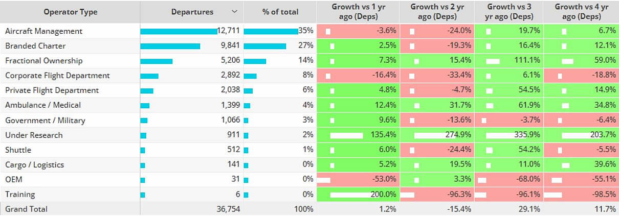Screen dimensions: 619x216
Task: Click the Under Research operator label
Action: point(34,135)
